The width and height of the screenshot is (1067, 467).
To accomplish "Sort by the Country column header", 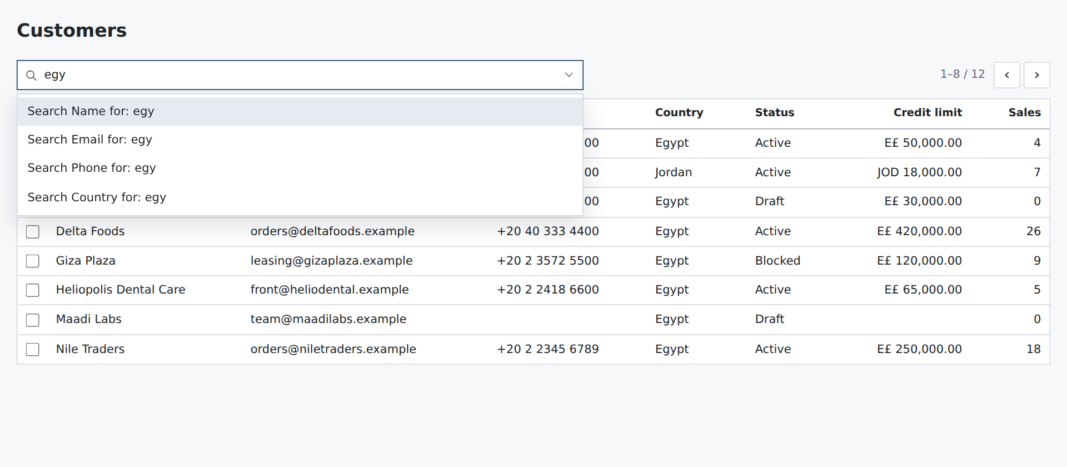I will (679, 112).
